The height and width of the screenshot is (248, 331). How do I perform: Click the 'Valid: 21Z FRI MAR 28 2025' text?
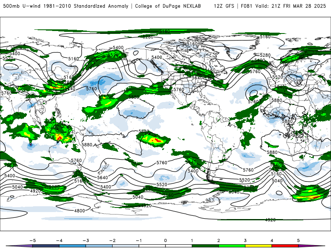pyautogui.click(x=291, y=6)
